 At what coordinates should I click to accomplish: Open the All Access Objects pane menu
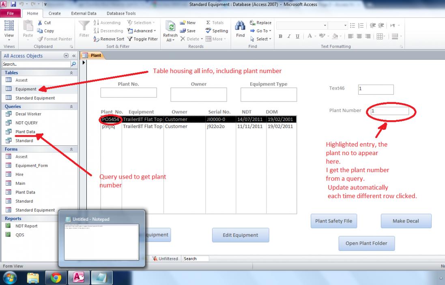(66, 56)
